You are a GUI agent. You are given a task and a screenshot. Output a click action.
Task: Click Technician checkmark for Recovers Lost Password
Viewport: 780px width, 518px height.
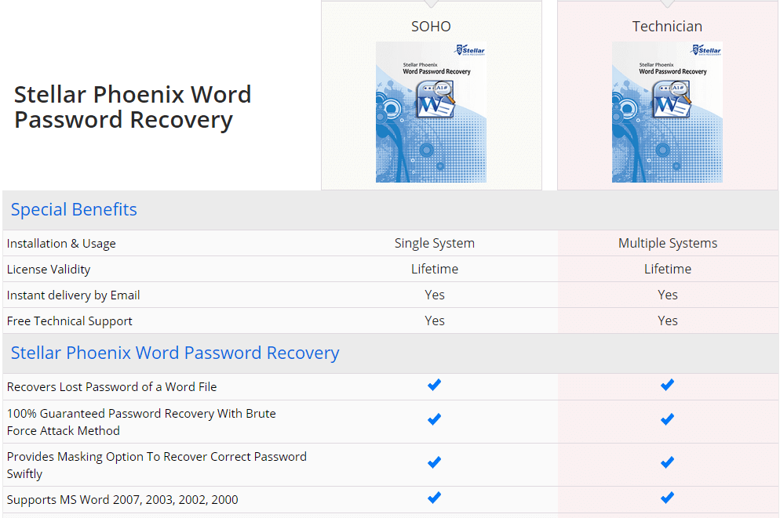(667, 385)
